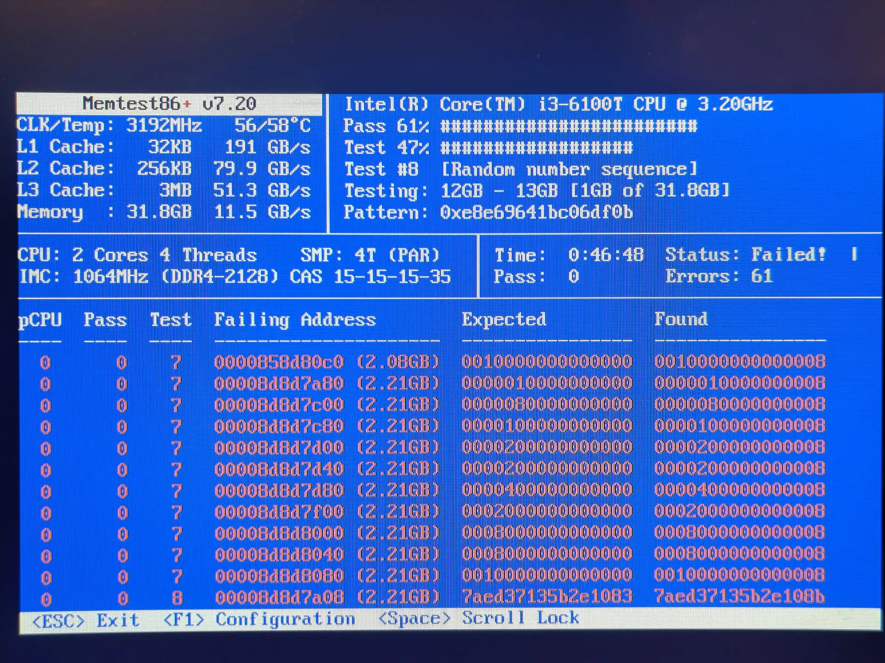Select failing address 0000858d80c0 row
The width and height of the screenshot is (885, 663).
pyautogui.click(x=326, y=362)
